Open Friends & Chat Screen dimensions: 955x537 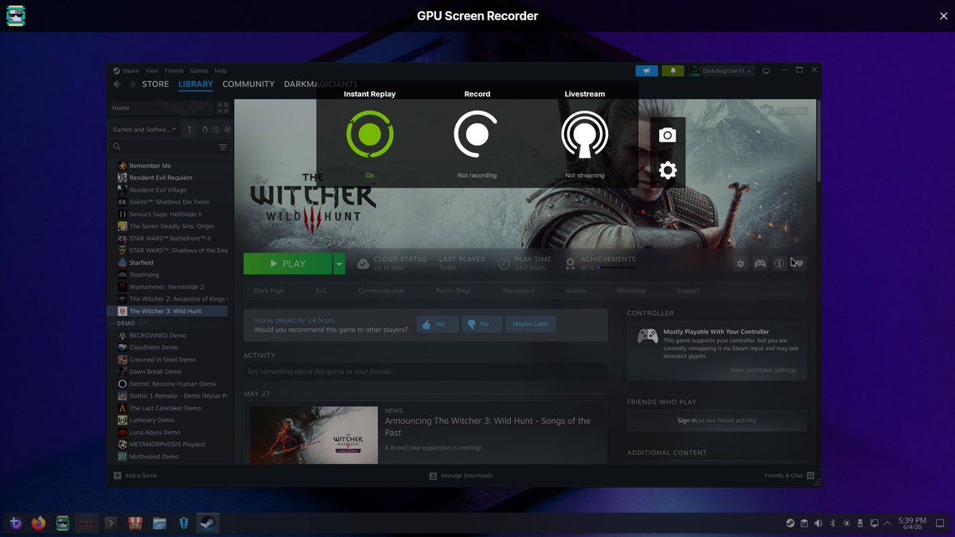[789, 476]
